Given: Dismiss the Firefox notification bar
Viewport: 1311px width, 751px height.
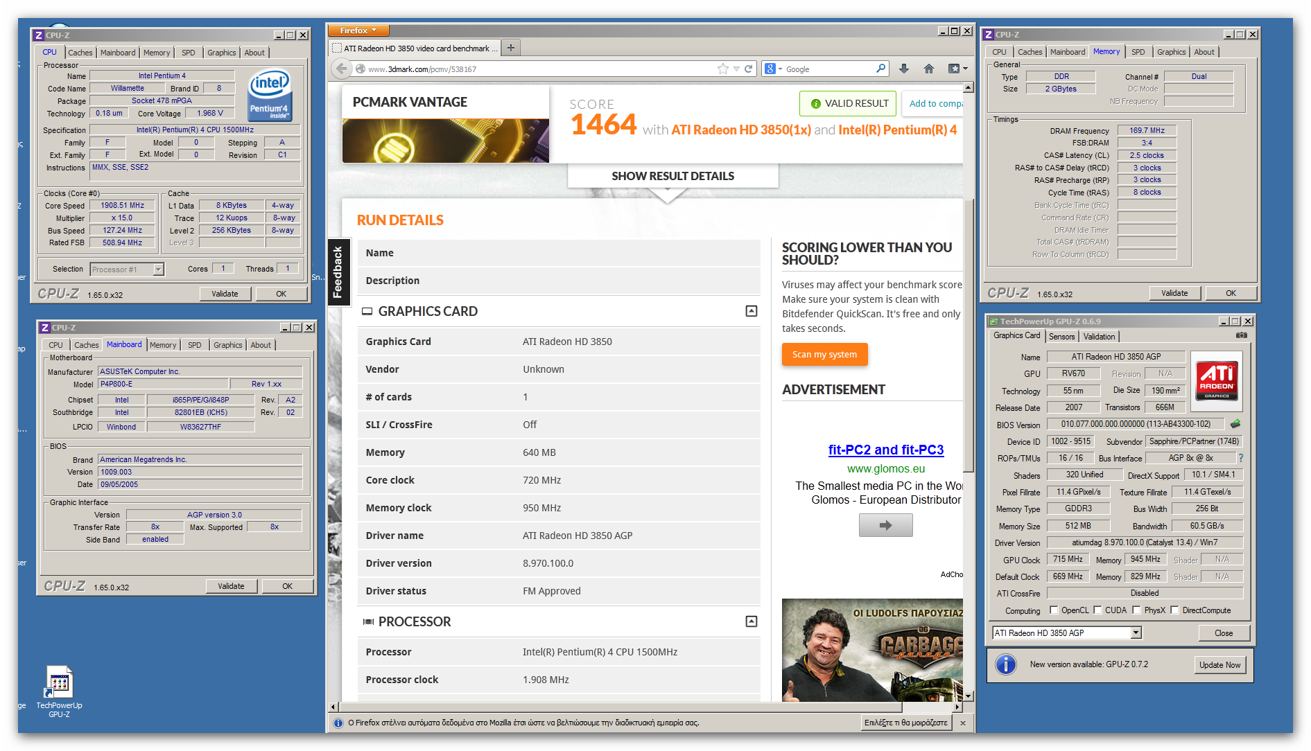Looking at the screenshot, I should click(962, 723).
